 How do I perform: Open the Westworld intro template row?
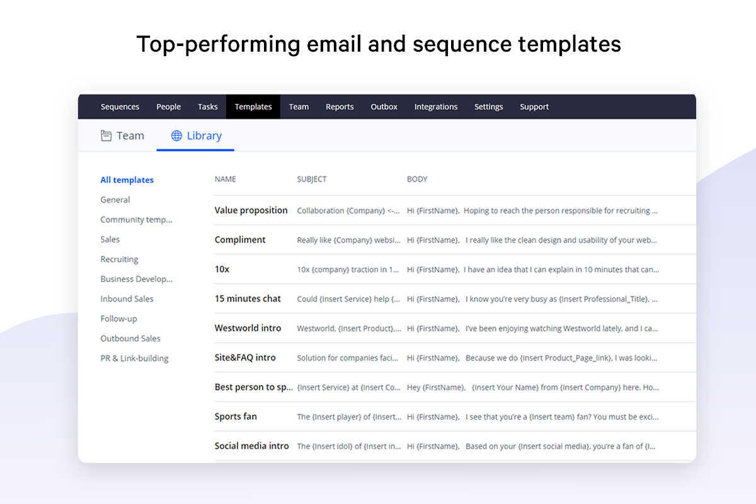click(x=248, y=328)
